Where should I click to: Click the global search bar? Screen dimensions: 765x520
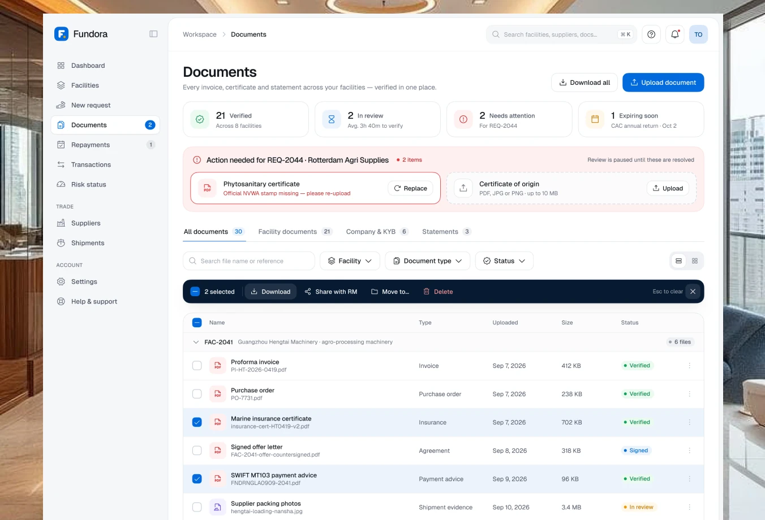(x=561, y=34)
